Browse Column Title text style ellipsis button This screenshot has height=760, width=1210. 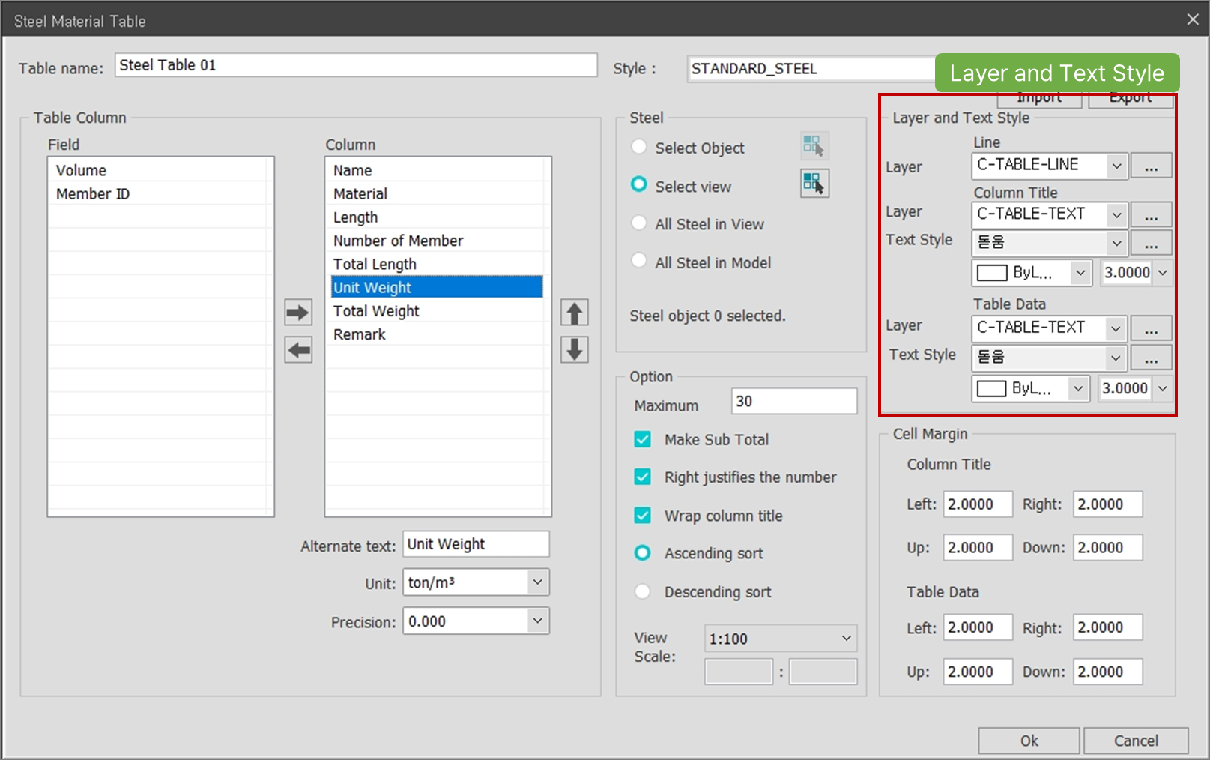(1152, 243)
